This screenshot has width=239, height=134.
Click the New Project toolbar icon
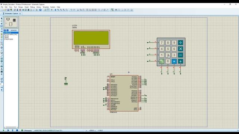tap(3, 10)
